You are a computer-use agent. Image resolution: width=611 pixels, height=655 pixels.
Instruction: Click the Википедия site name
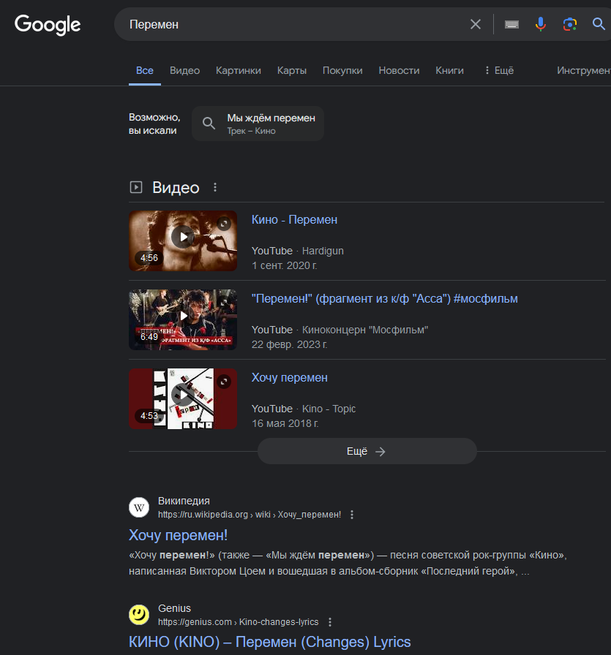(184, 501)
